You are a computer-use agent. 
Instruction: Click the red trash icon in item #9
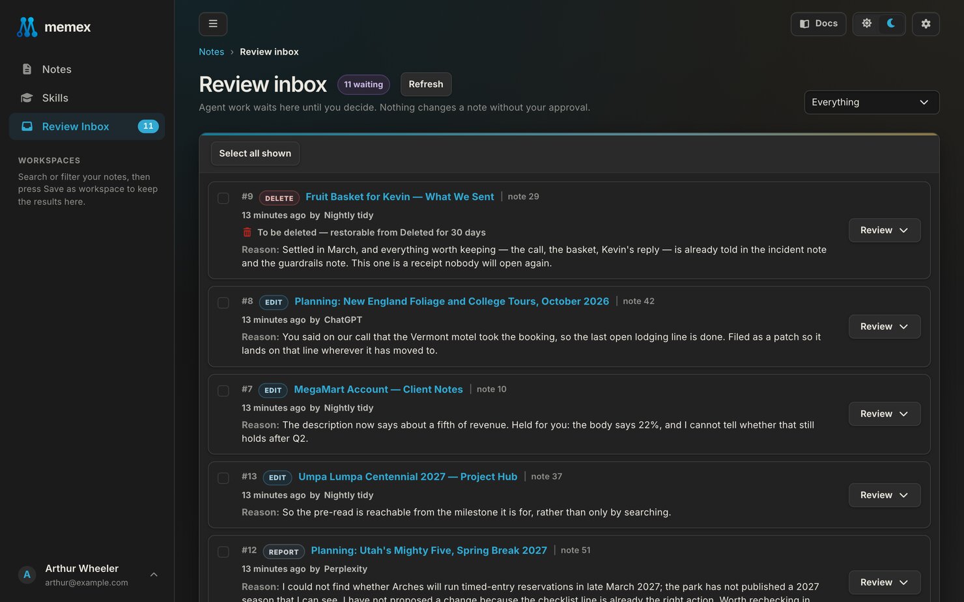coord(247,232)
